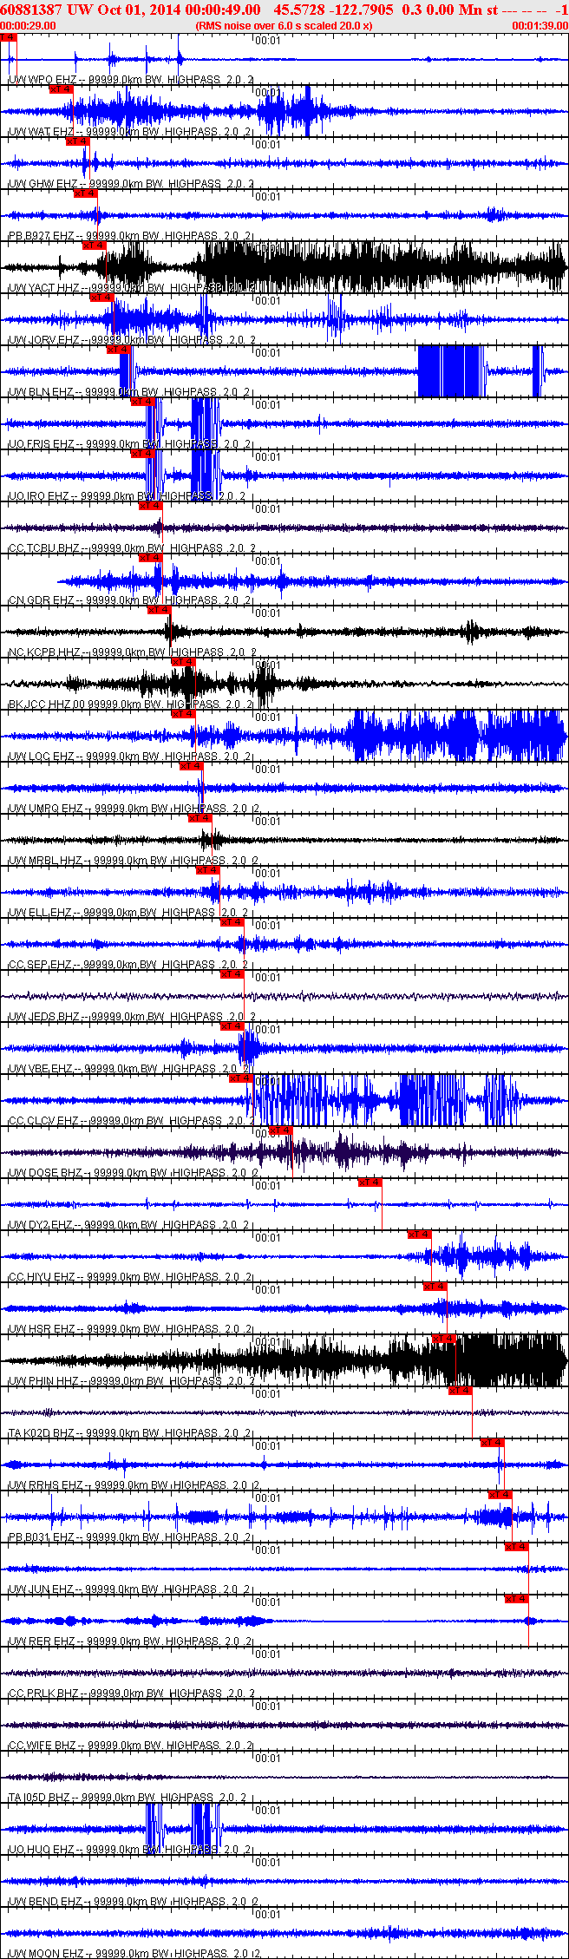Click the 00:01 time marker on the LOC trace
The height and width of the screenshot is (1959, 569).
click(x=268, y=717)
